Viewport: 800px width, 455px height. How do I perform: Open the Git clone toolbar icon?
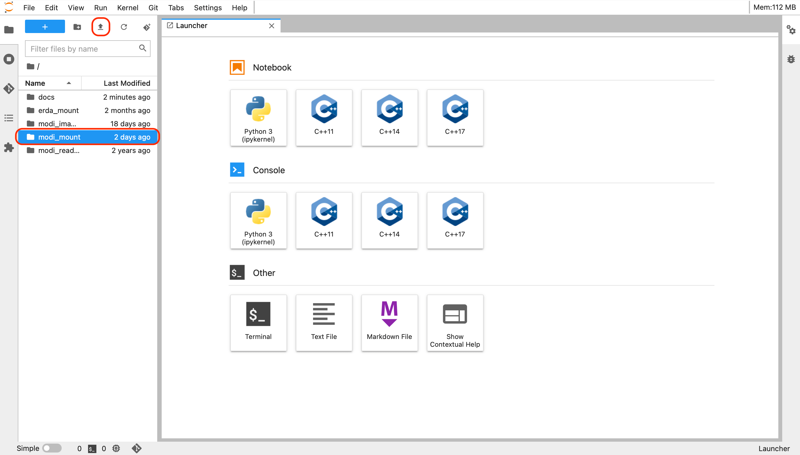pyautogui.click(x=147, y=27)
